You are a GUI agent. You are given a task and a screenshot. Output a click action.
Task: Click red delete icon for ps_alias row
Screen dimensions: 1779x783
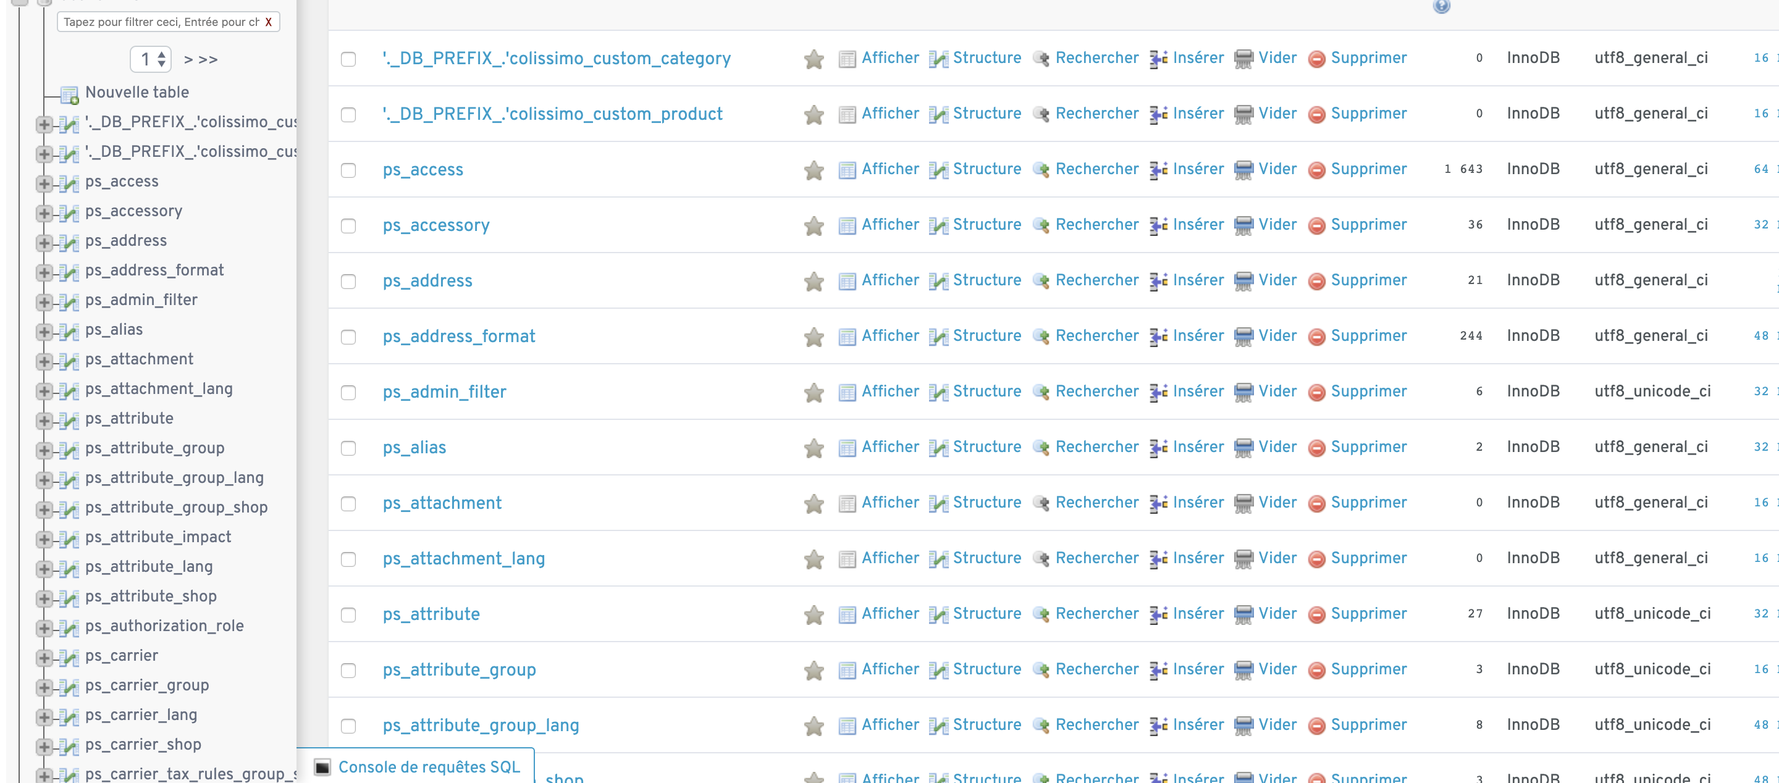[1317, 448]
